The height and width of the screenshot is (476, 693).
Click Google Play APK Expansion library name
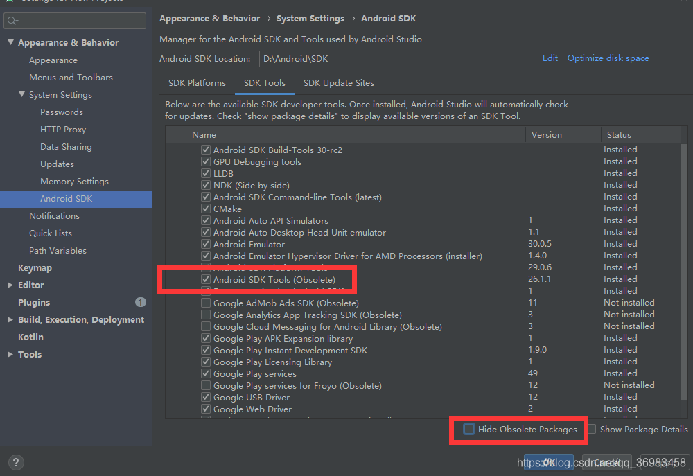(x=283, y=339)
